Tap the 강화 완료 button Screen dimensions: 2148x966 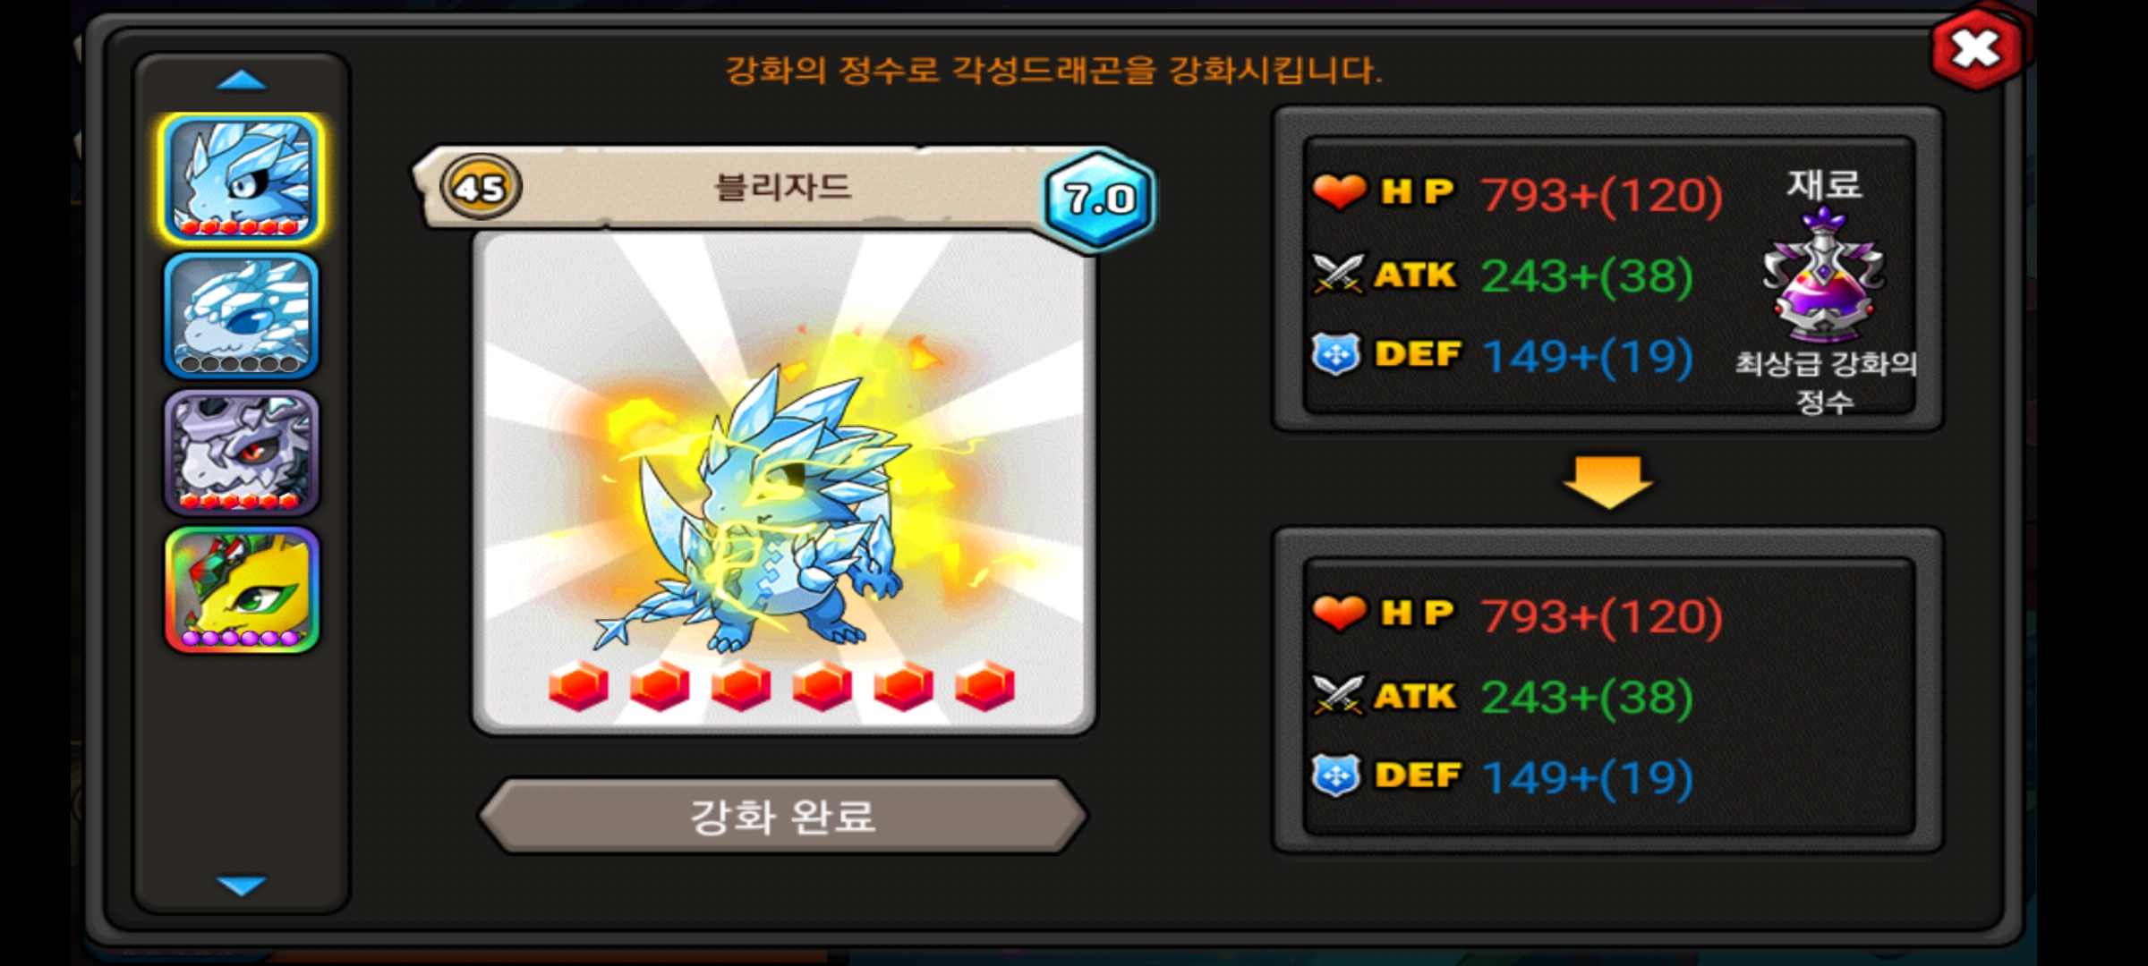click(x=783, y=816)
